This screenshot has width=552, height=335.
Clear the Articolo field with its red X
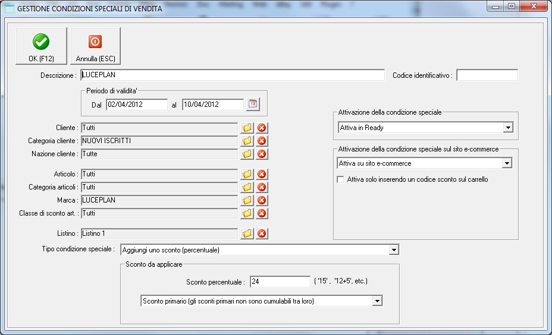pyautogui.click(x=262, y=174)
